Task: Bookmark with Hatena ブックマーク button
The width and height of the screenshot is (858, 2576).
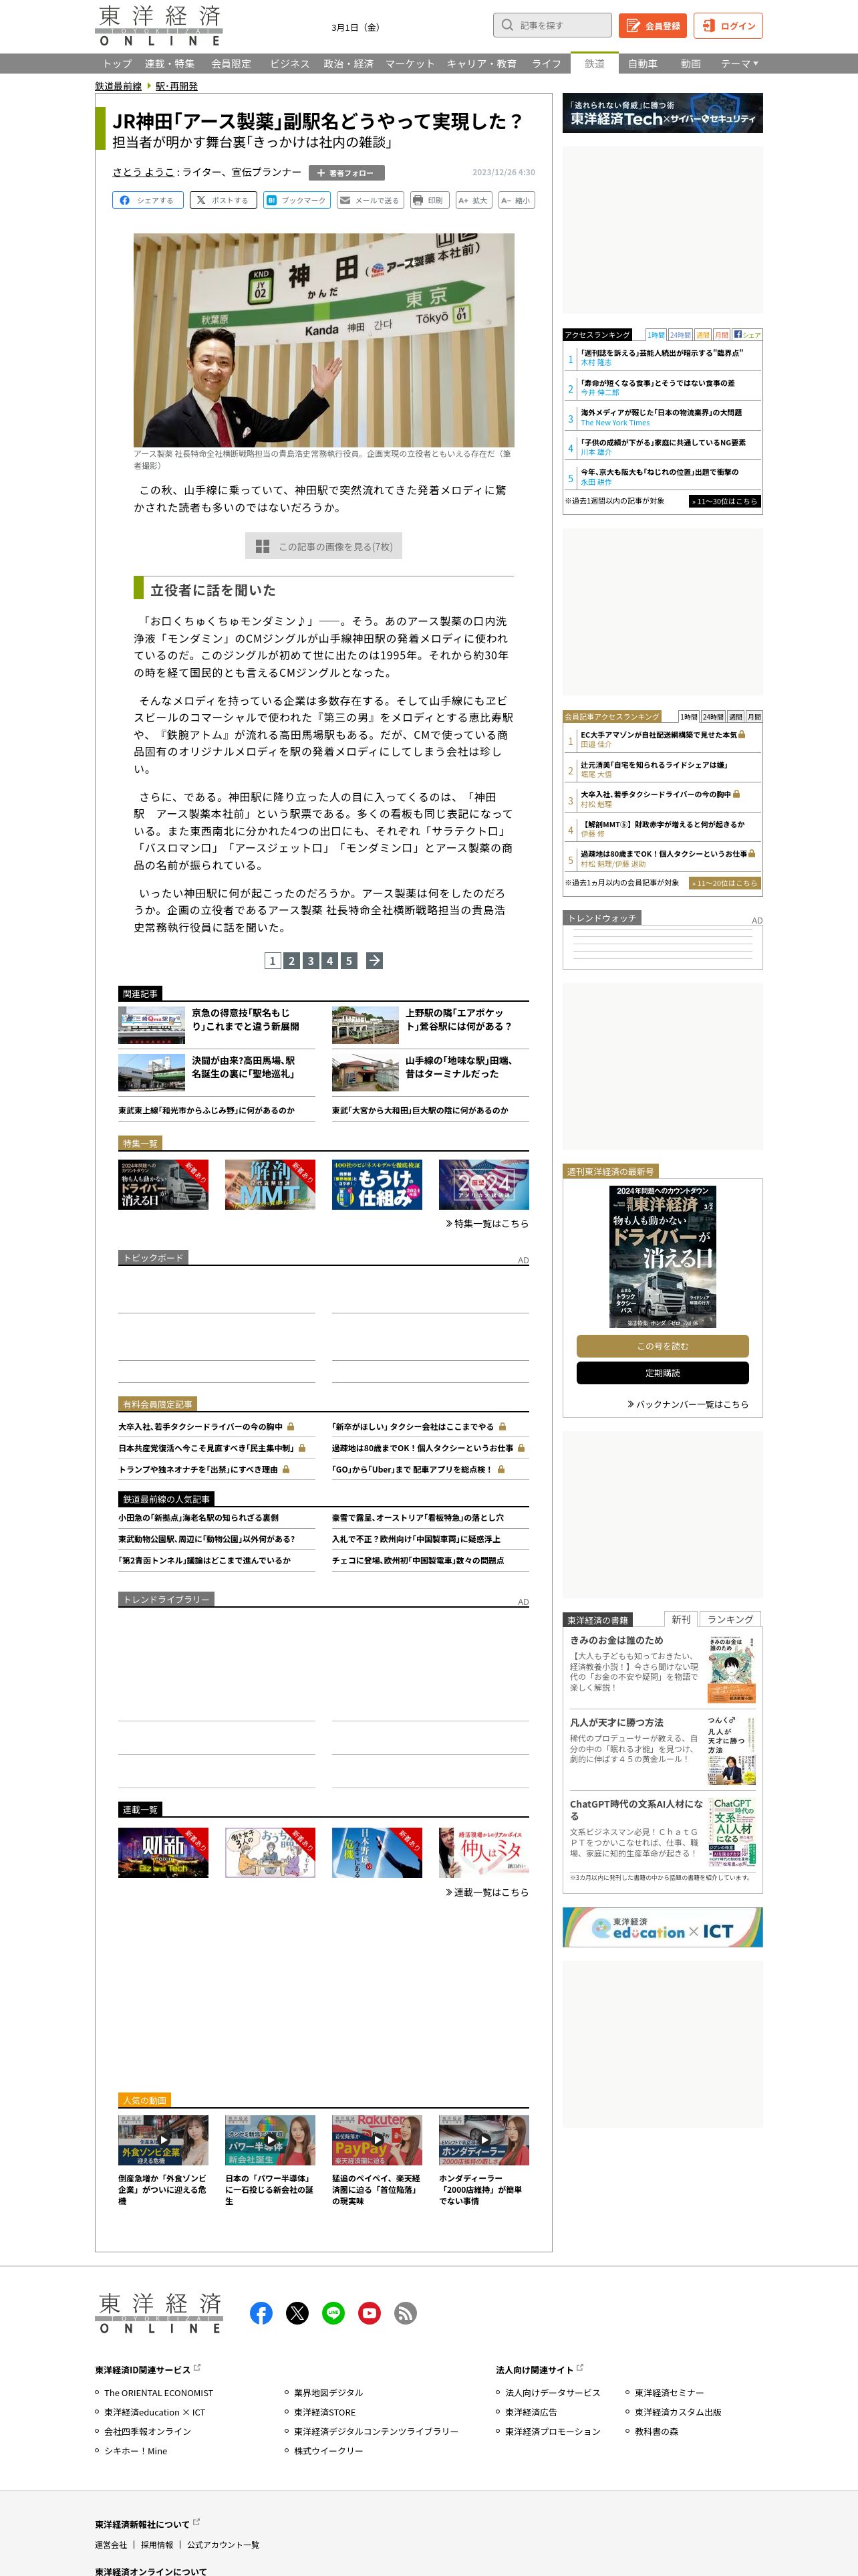Action: pyautogui.click(x=297, y=200)
